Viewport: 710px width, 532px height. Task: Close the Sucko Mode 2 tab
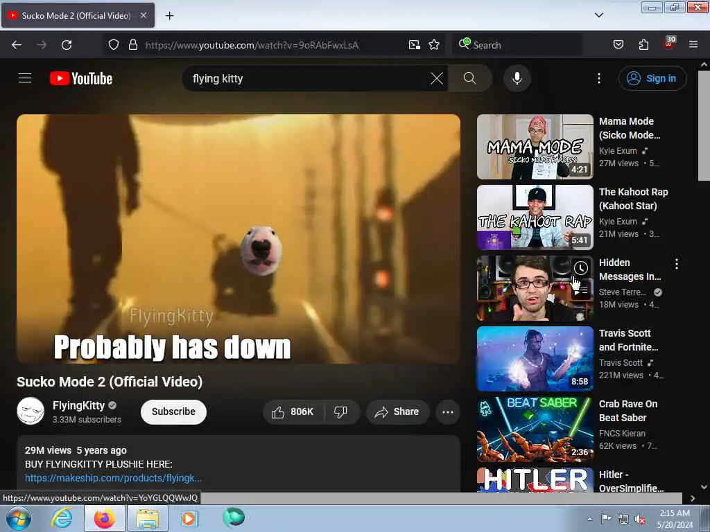(143, 15)
